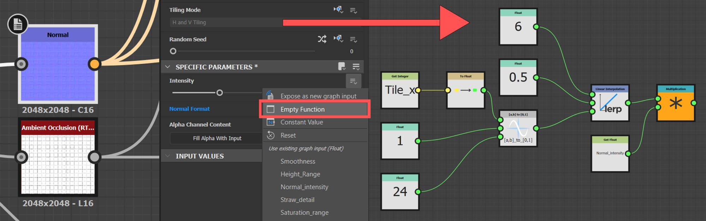
Task: Select the Get Float Normal_intensity node
Action: click(610, 154)
